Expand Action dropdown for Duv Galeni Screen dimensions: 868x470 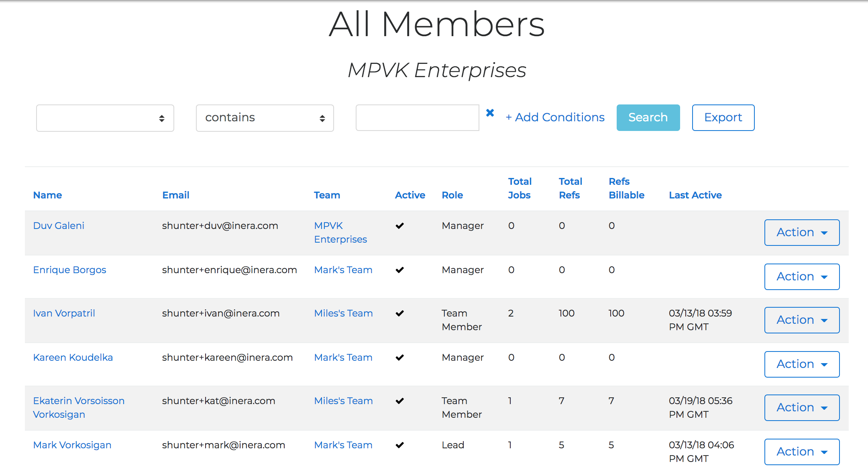802,233
